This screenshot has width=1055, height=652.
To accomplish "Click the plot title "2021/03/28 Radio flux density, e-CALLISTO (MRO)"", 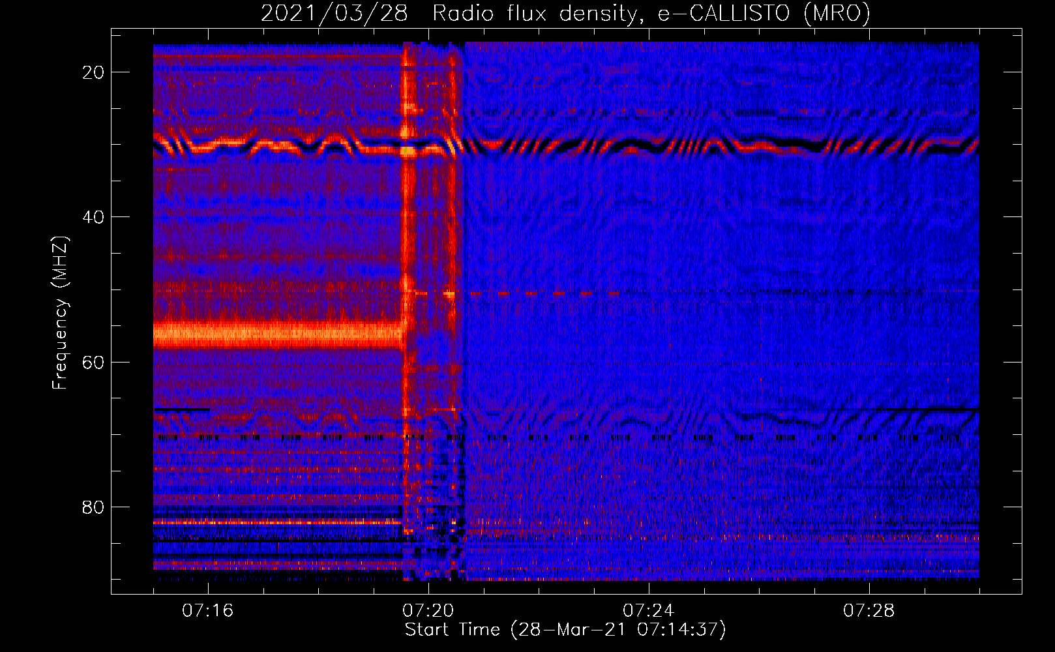I will pyautogui.click(x=565, y=13).
